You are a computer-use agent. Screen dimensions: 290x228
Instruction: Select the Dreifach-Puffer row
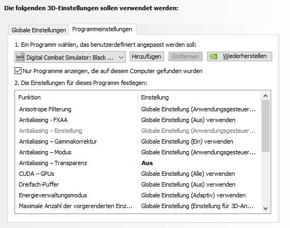click(x=138, y=184)
